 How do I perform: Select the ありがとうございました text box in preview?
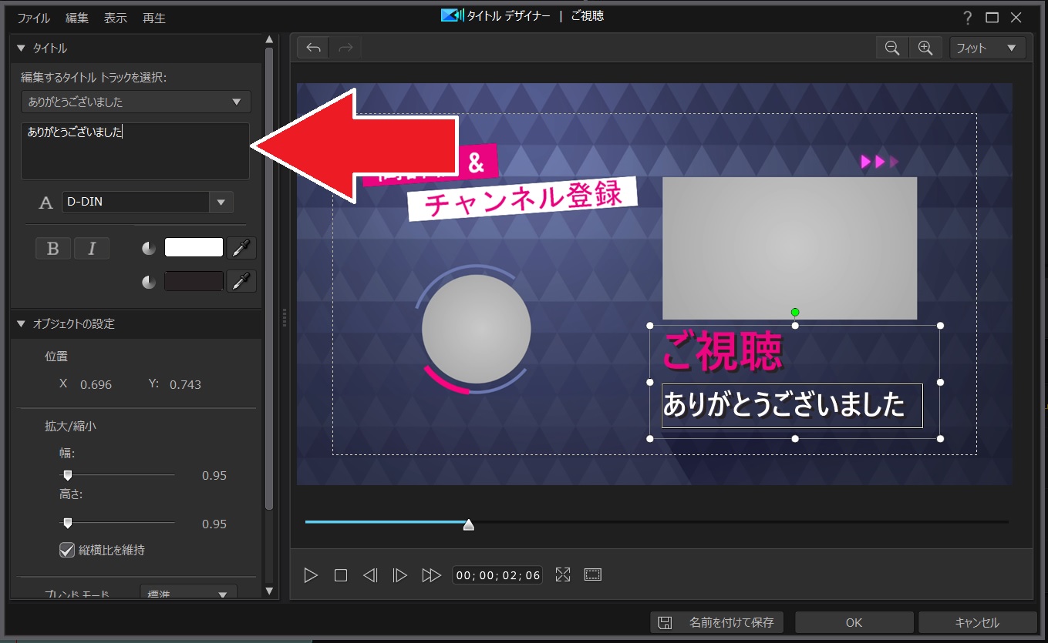pyautogui.click(x=792, y=405)
